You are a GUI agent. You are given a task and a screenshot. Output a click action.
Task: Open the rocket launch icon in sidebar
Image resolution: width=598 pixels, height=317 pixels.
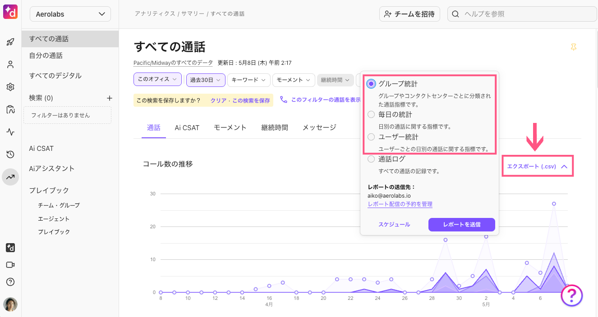pyautogui.click(x=10, y=42)
